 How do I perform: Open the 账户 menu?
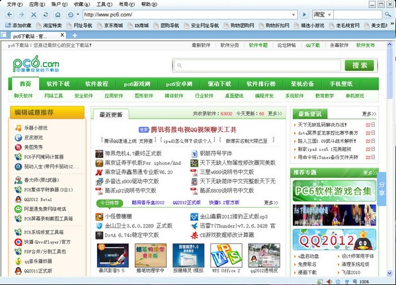click(59, 4)
